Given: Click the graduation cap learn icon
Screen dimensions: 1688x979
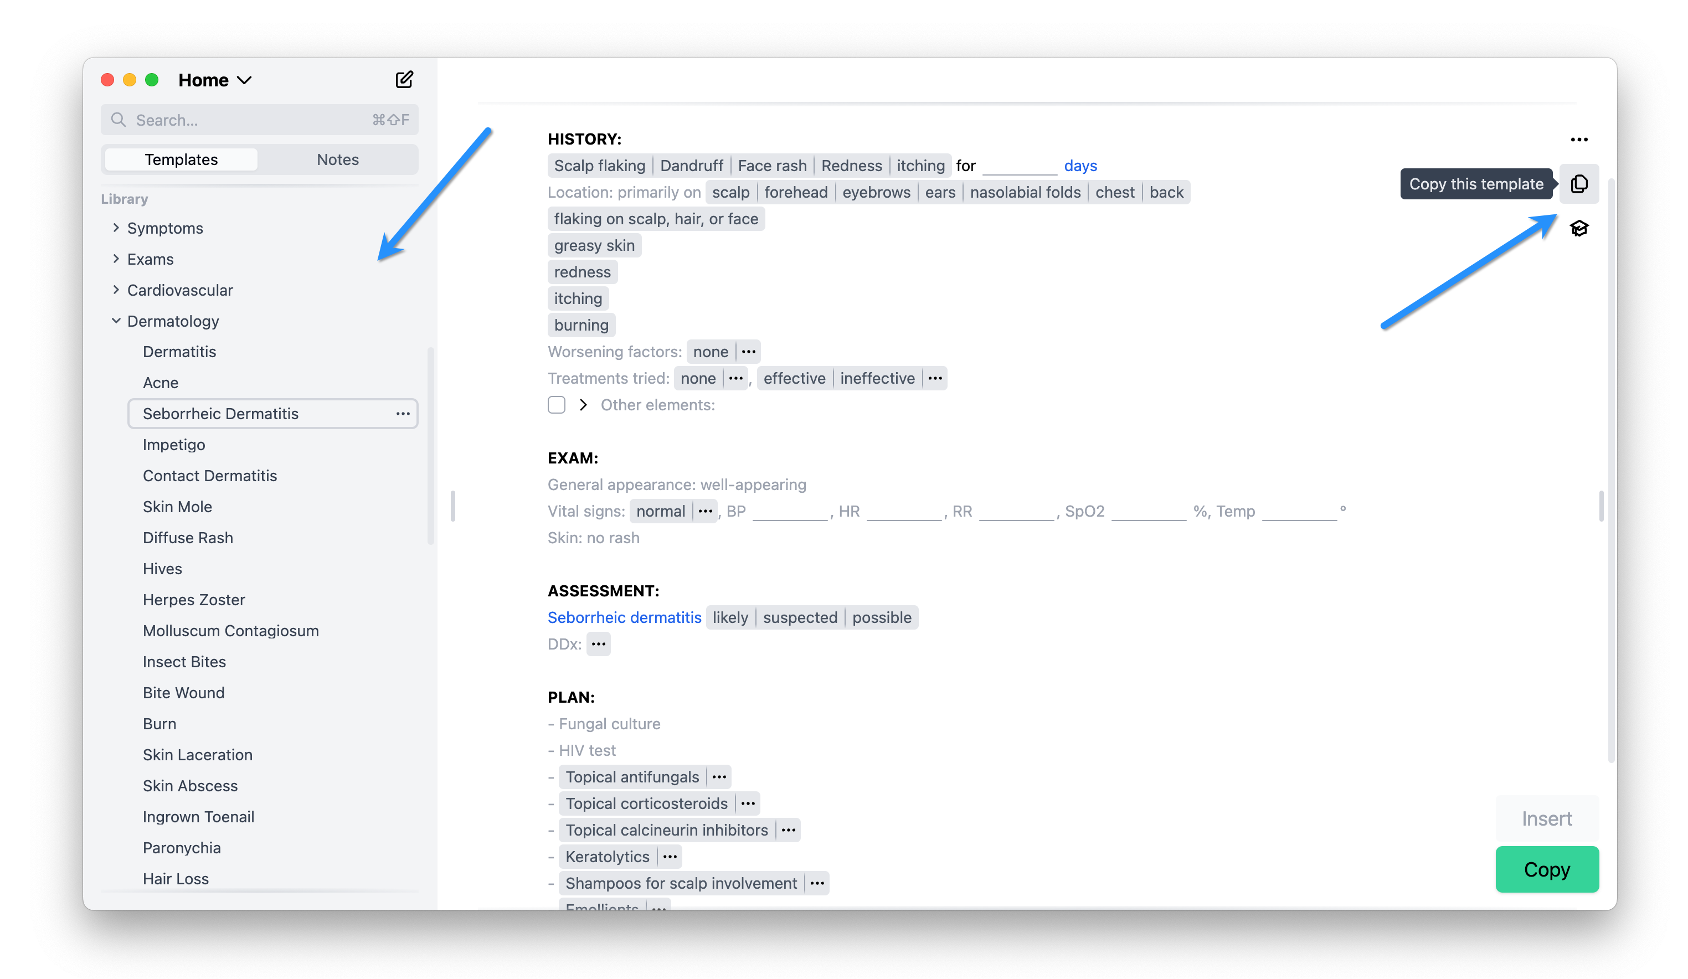Looking at the screenshot, I should pos(1578,228).
